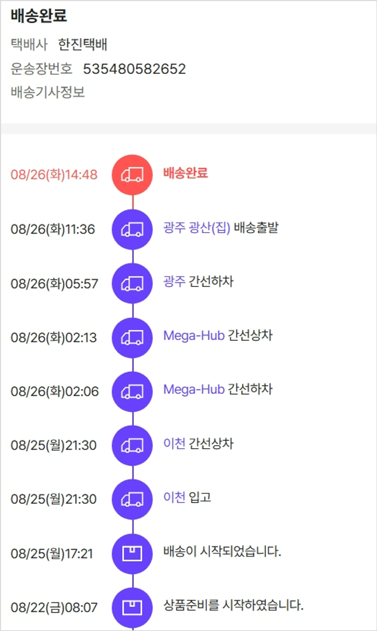Click the red 08/26(화)14:48 timestamp
This screenshot has height=631, width=377.
(54, 175)
